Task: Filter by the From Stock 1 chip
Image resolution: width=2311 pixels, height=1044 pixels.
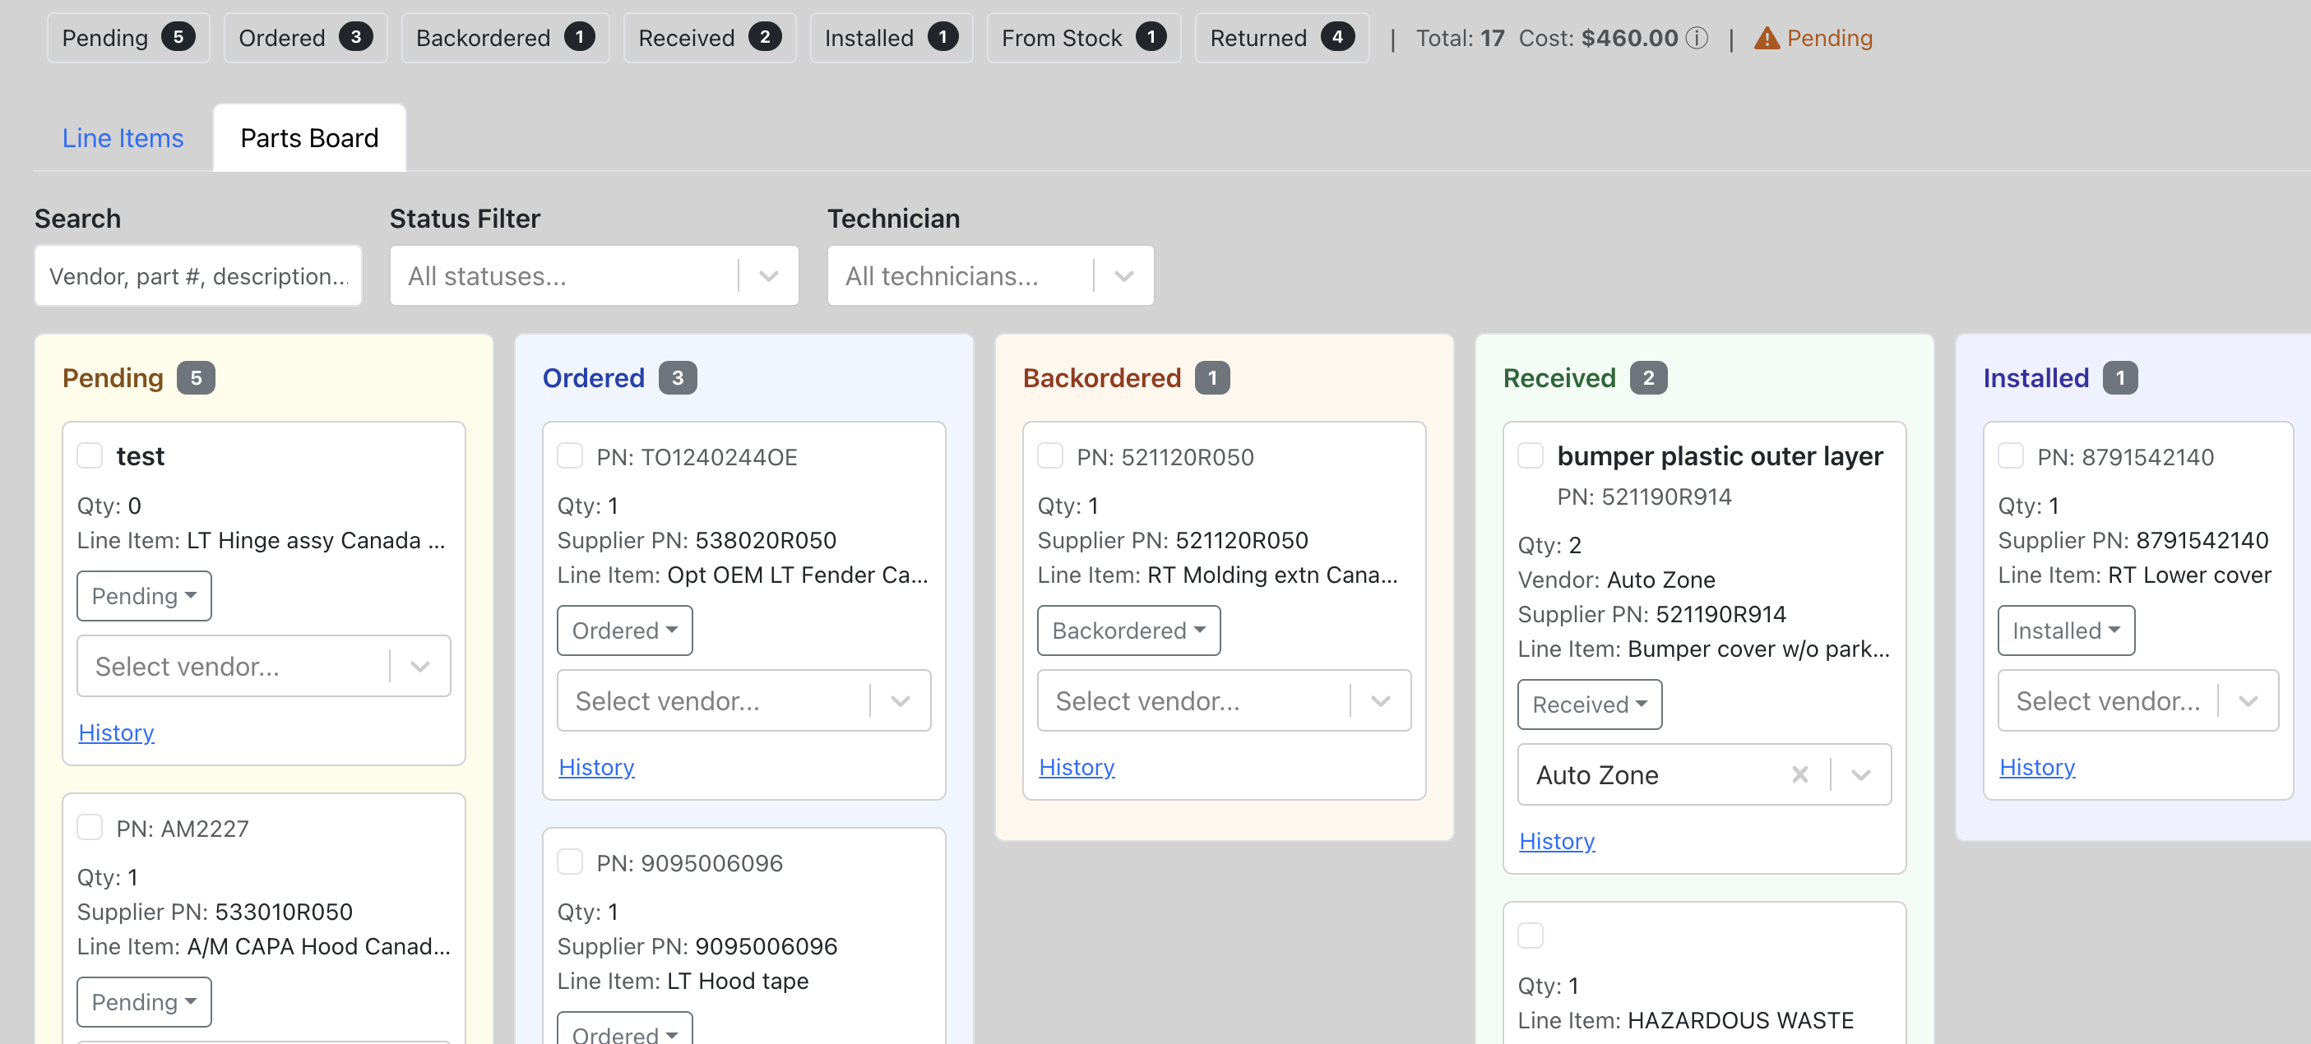Action: click(1084, 38)
